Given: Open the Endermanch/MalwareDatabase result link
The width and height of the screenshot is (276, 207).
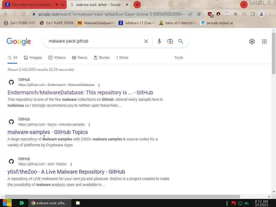Looking at the screenshot, I should pyautogui.click(x=80, y=92).
